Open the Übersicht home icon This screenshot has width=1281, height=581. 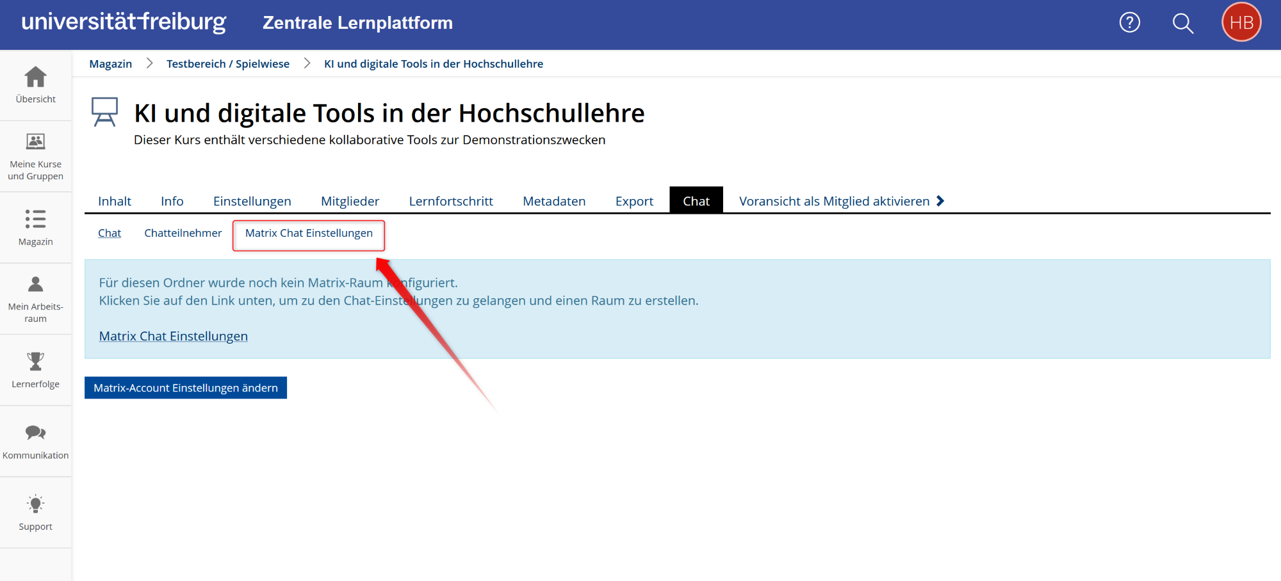[35, 76]
